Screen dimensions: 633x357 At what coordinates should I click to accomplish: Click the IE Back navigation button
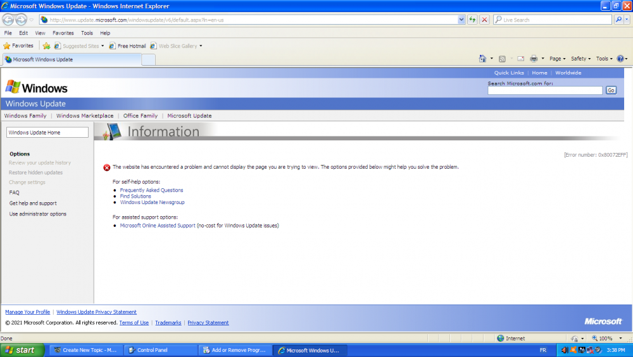[x=9, y=20]
